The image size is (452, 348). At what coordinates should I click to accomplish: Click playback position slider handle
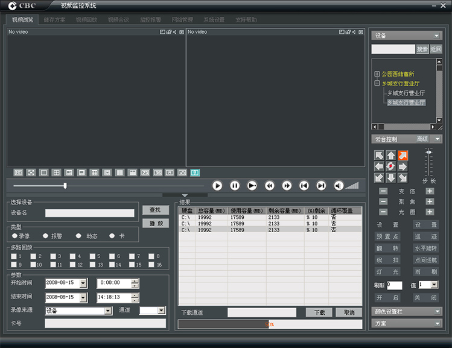(x=65, y=186)
